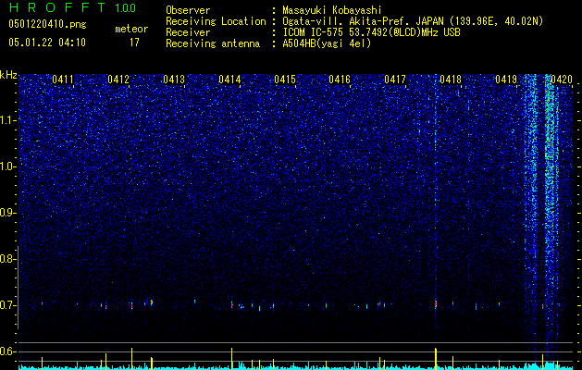The width and height of the screenshot is (582, 370).
Task: Click the 0420 time marker
Action: 562,80
